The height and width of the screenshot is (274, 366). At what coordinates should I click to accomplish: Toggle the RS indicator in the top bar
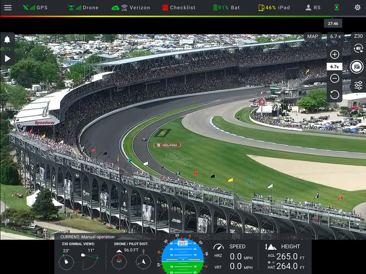(x=312, y=7)
